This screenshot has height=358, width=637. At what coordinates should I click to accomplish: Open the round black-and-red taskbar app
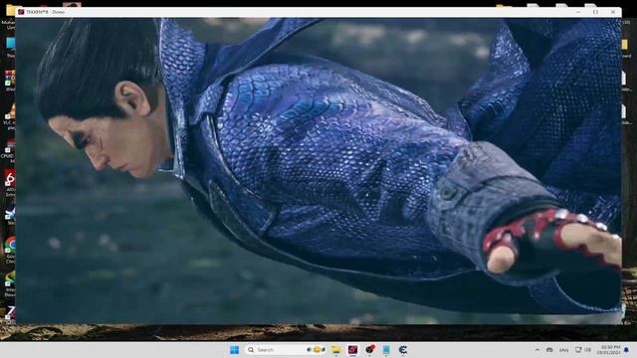[x=369, y=349]
